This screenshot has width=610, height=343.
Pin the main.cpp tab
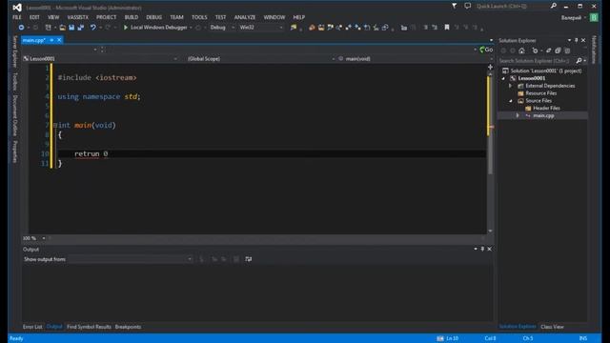(51, 40)
